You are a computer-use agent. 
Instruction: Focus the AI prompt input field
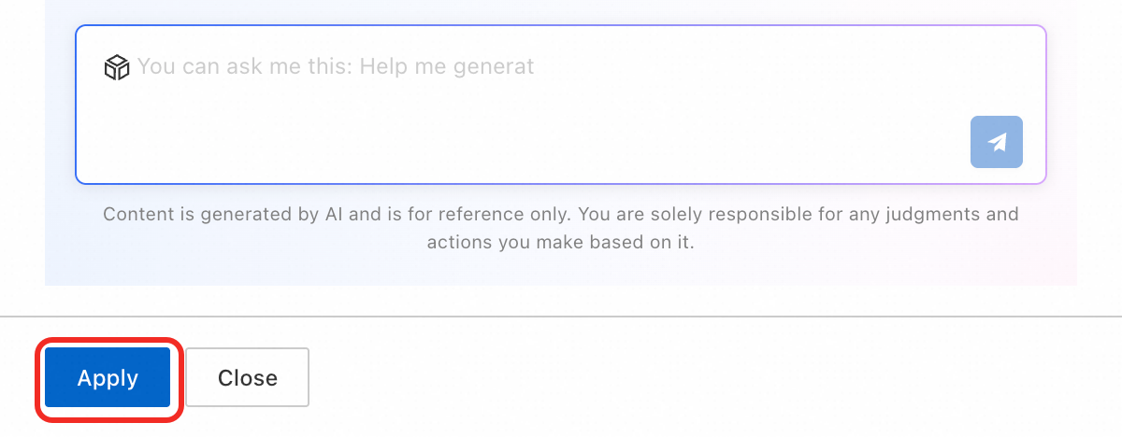click(561, 105)
